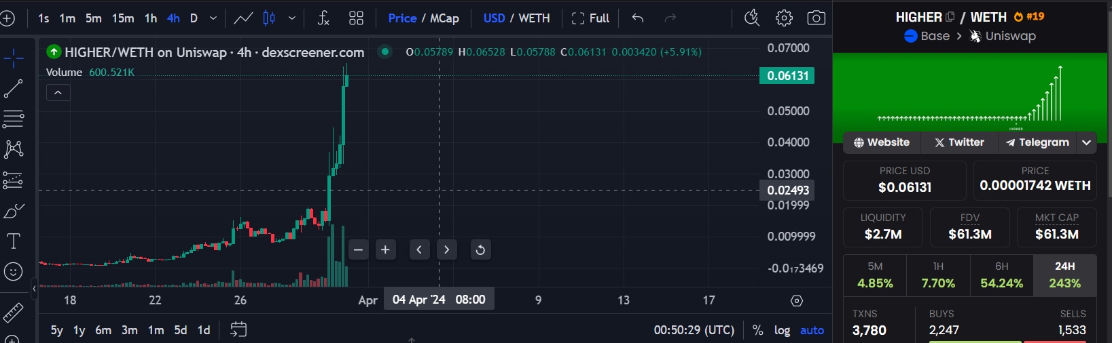1112x343 pixels.
Task: Select the 15m timeframe
Action: (x=123, y=18)
